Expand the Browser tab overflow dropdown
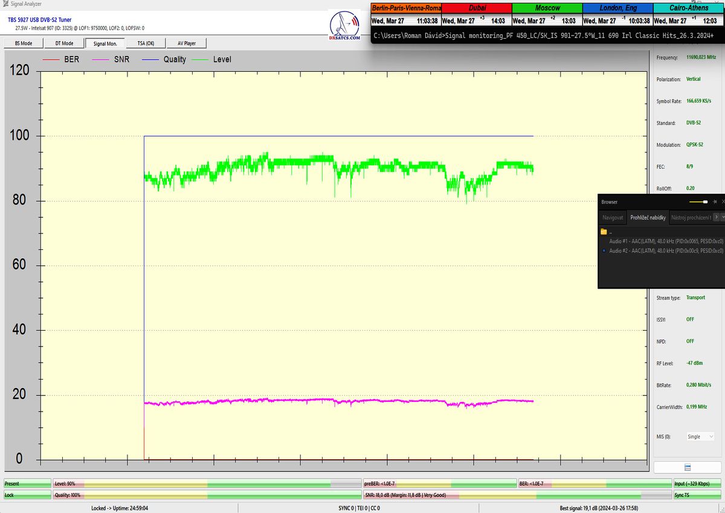This screenshot has width=725, height=513. 721,217
